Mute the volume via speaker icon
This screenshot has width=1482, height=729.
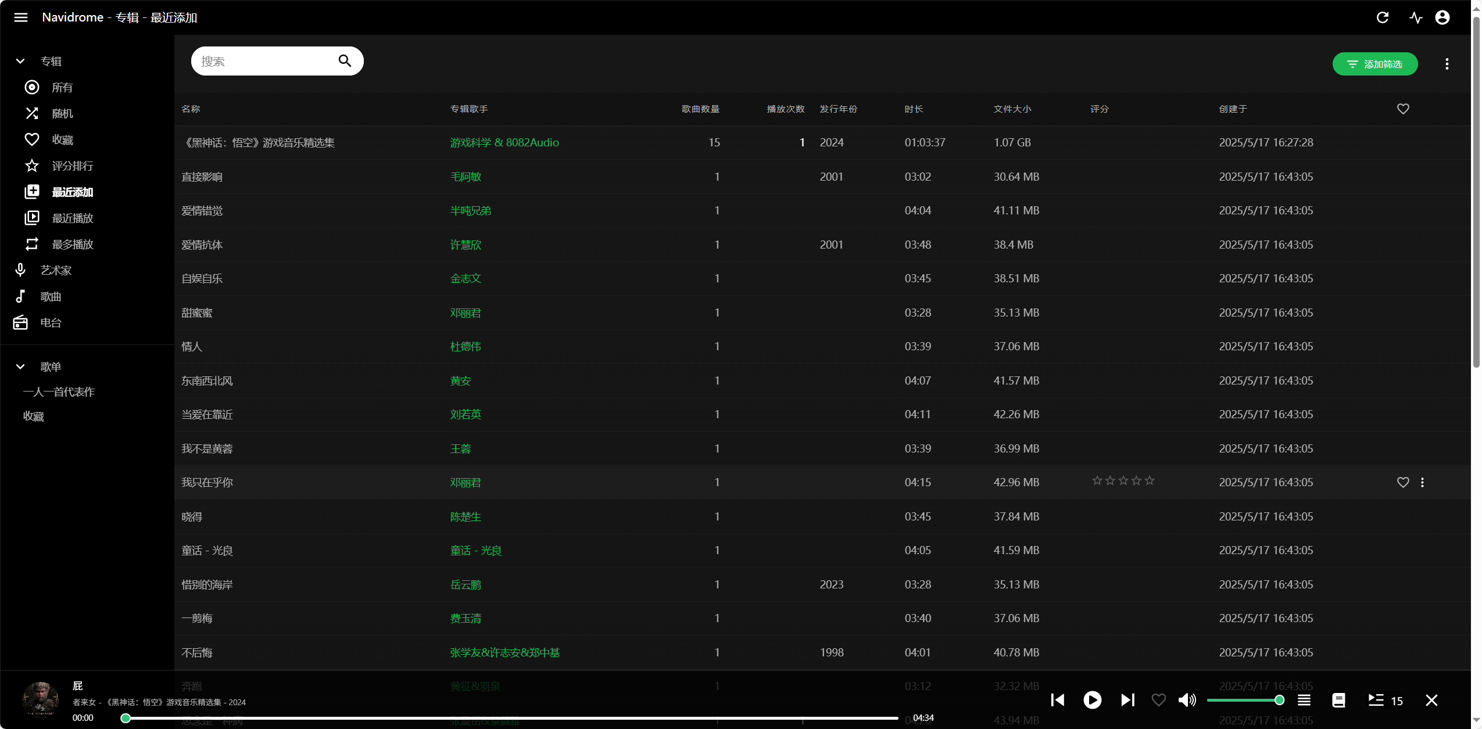click(1187, 700)
